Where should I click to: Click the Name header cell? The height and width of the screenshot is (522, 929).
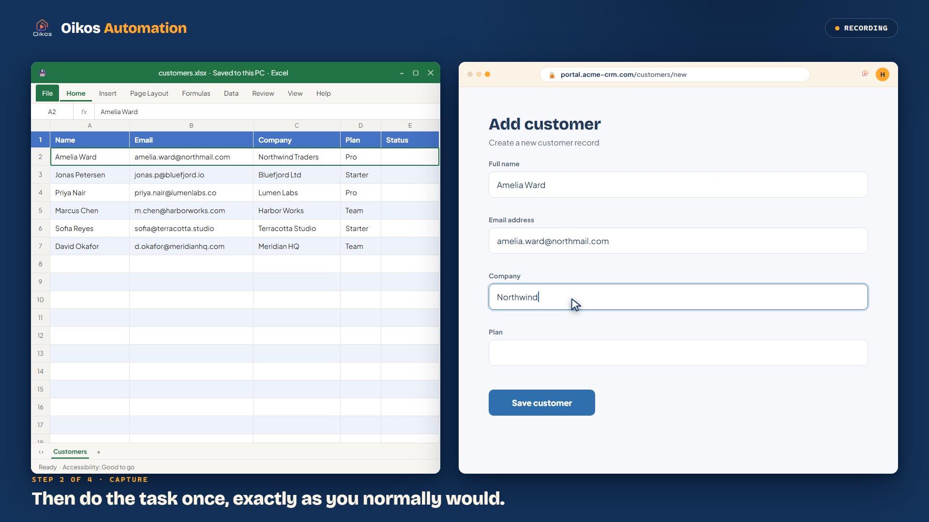(90, 140)
